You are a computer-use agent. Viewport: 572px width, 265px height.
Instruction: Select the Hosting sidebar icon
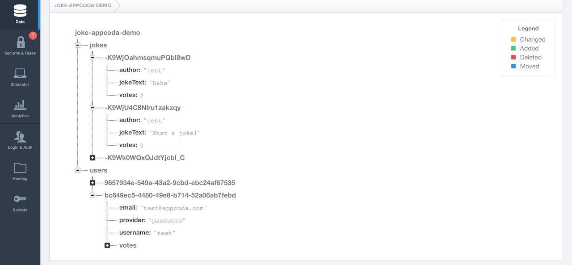pyautogui.click(x=20, y=171)
